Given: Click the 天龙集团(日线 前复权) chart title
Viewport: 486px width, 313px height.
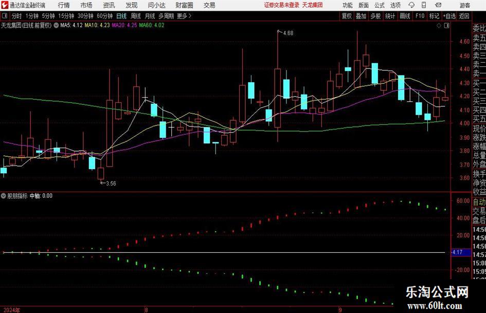Looking at the screenshot, I should click(26, 25).
